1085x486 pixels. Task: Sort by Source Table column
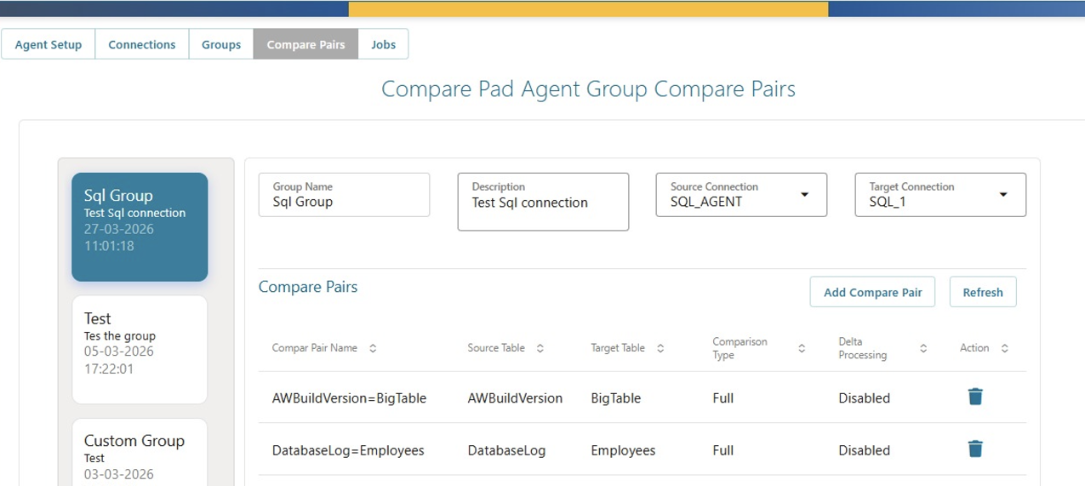point(540,348)
